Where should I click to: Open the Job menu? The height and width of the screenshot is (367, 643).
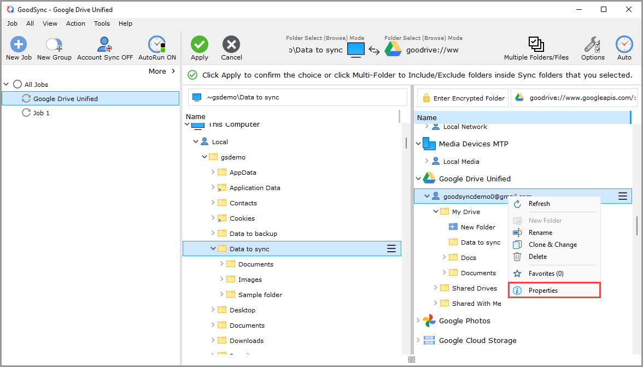[x=12, y=23]
